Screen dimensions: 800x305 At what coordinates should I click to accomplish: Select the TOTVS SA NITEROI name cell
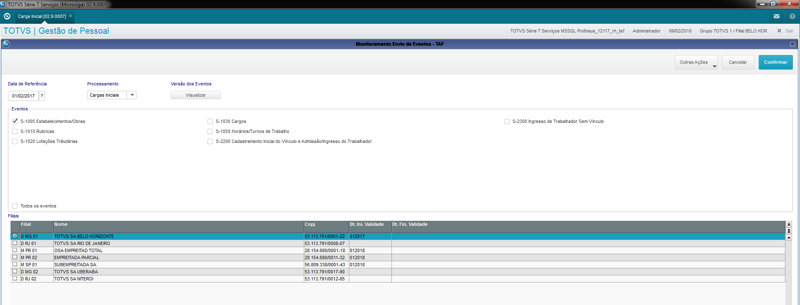[179, 279]
